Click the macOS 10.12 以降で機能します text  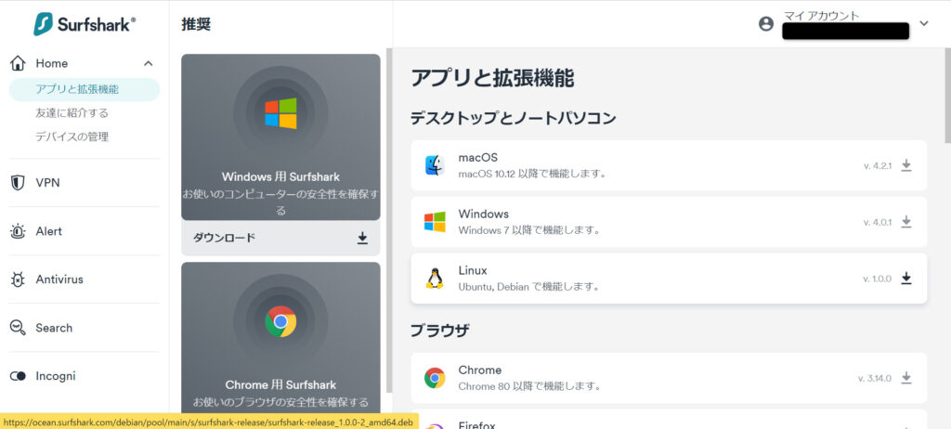click(x=532, y=174)
